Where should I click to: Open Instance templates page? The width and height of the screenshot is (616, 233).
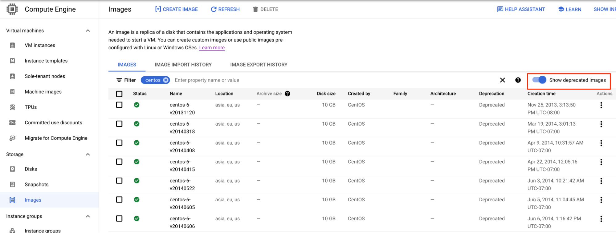point(46,61)
